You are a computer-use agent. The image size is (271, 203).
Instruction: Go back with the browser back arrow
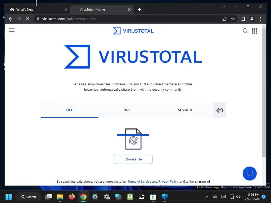point(11,19)
